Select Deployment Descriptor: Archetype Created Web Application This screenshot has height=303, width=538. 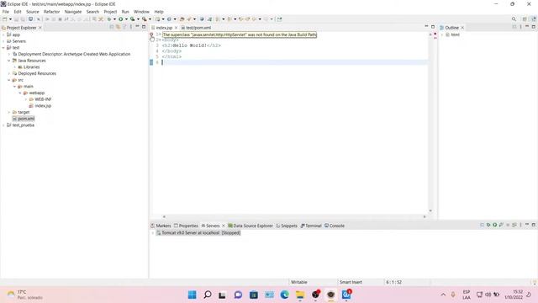pyautogui.click(x=74, y=54)
